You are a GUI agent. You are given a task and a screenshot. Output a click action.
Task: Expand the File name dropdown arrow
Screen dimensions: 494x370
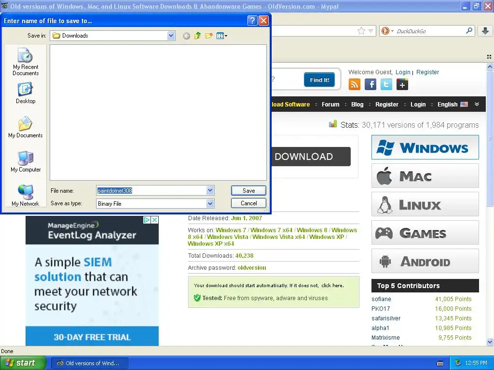click(x=210, y=190)
